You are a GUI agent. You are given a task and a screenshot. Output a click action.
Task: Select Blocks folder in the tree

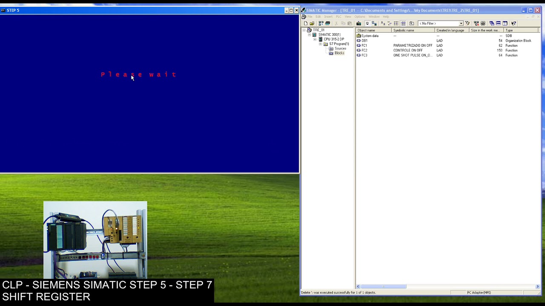[339, 53]
